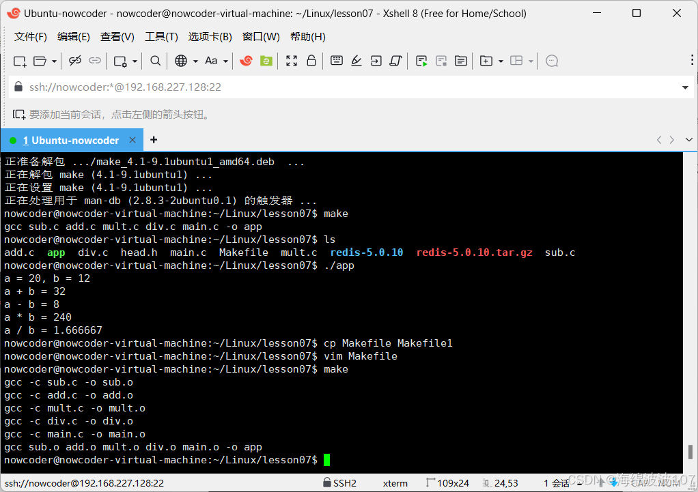Close the Ubuntu-nowcoder tab

pos(132,140)
